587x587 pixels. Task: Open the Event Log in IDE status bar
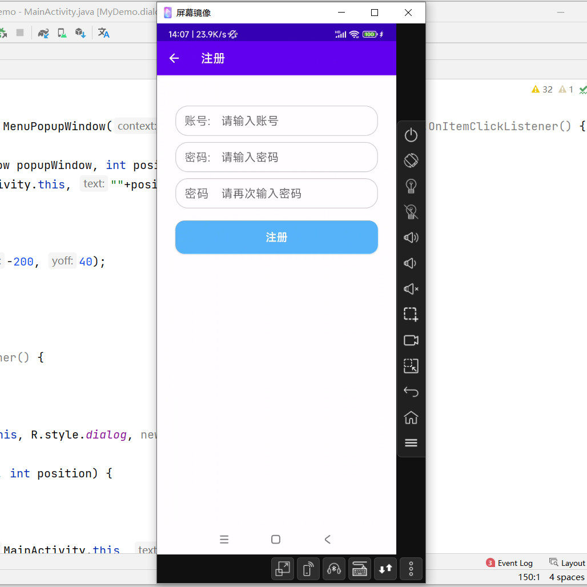click(x=509, y=562)
